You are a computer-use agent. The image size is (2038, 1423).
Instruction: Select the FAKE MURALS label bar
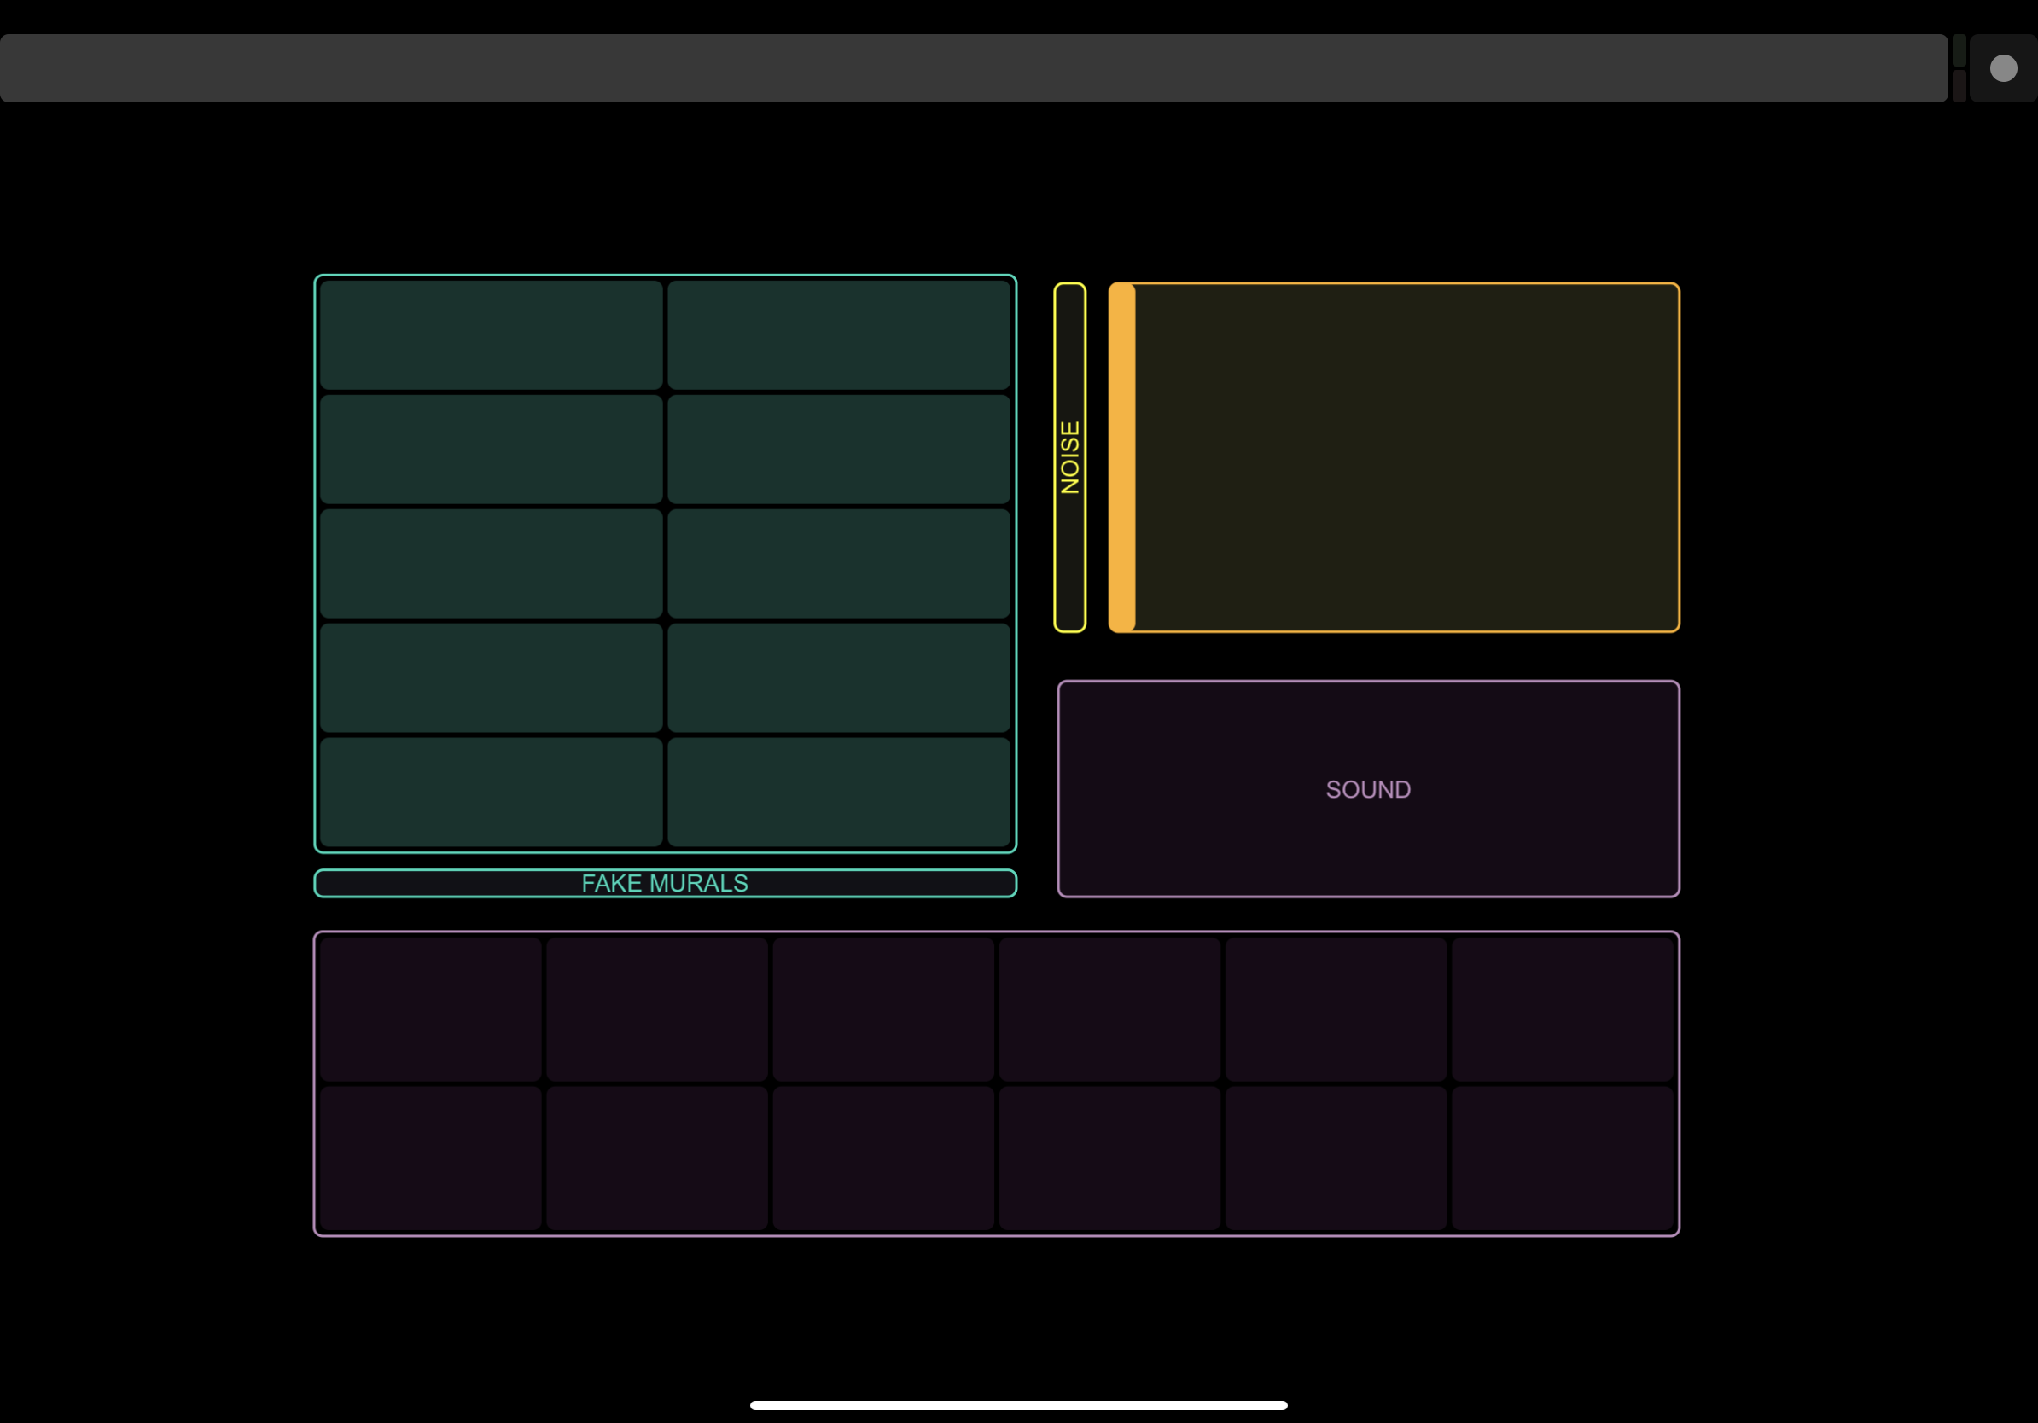click(x=665, y=884)
